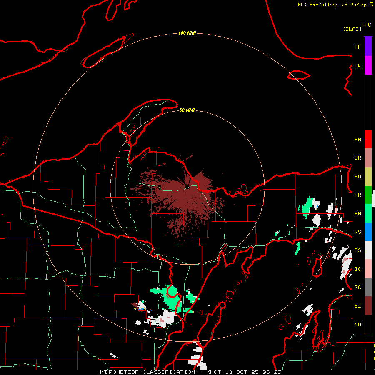Click the 'KMQT' radar site identifier

click(214, 372)
